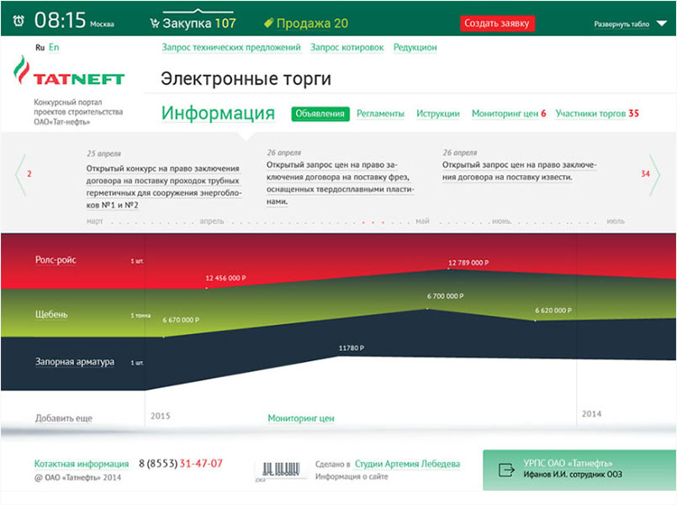Go to next announcements with right arrow

click(655, 174)
